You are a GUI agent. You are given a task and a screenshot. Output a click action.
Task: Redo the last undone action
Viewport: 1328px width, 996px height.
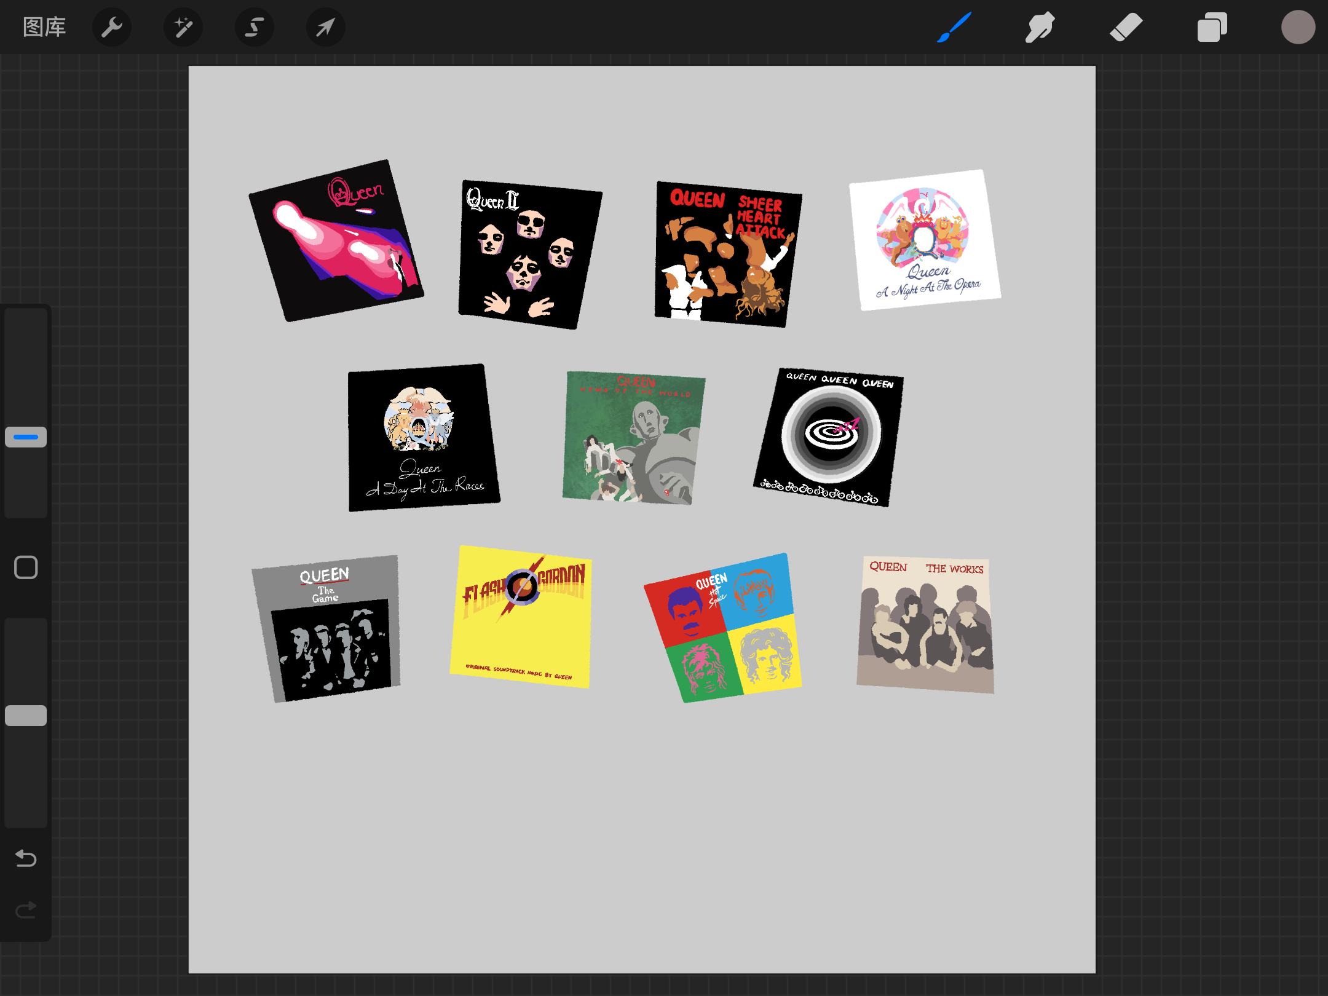tap(26, 909)
